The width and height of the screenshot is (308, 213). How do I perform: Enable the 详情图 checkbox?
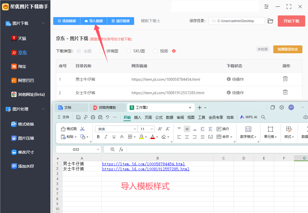coord(102,51)
